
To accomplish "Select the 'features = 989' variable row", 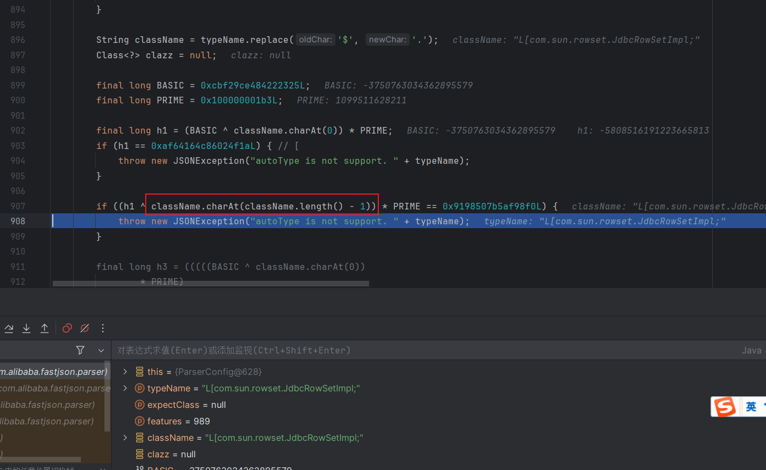I will (x=439, y=421).
